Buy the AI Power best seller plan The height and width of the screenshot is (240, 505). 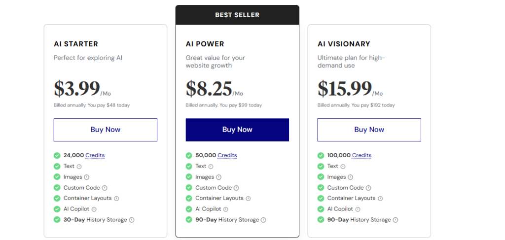click(237, 130)
